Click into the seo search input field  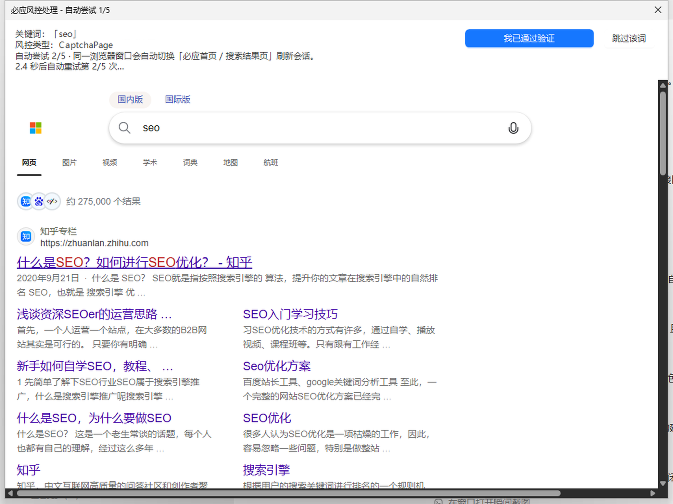click(320, 128)
